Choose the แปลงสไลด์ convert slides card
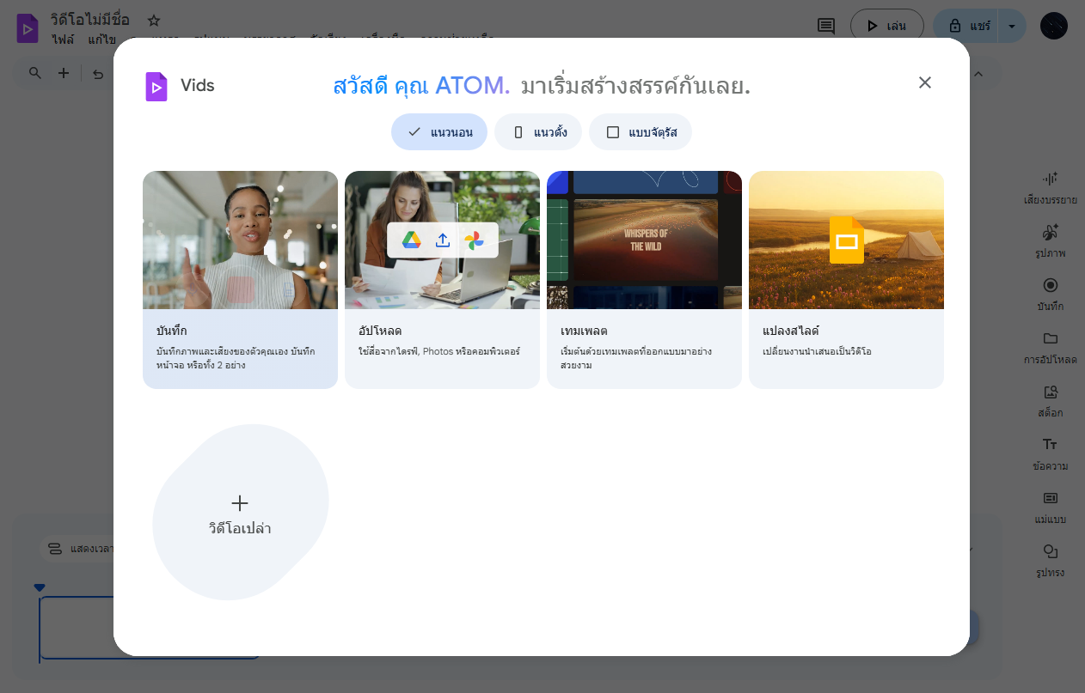The width and height of the screenshot is (1085, 693). pyautogui.click(x=846, y=279)
